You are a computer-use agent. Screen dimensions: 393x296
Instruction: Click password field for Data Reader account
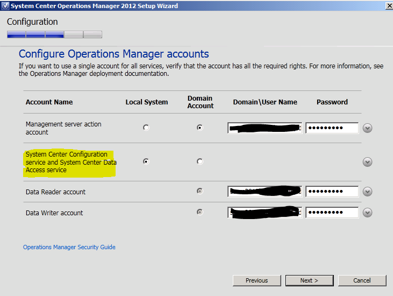pos(332,192)
